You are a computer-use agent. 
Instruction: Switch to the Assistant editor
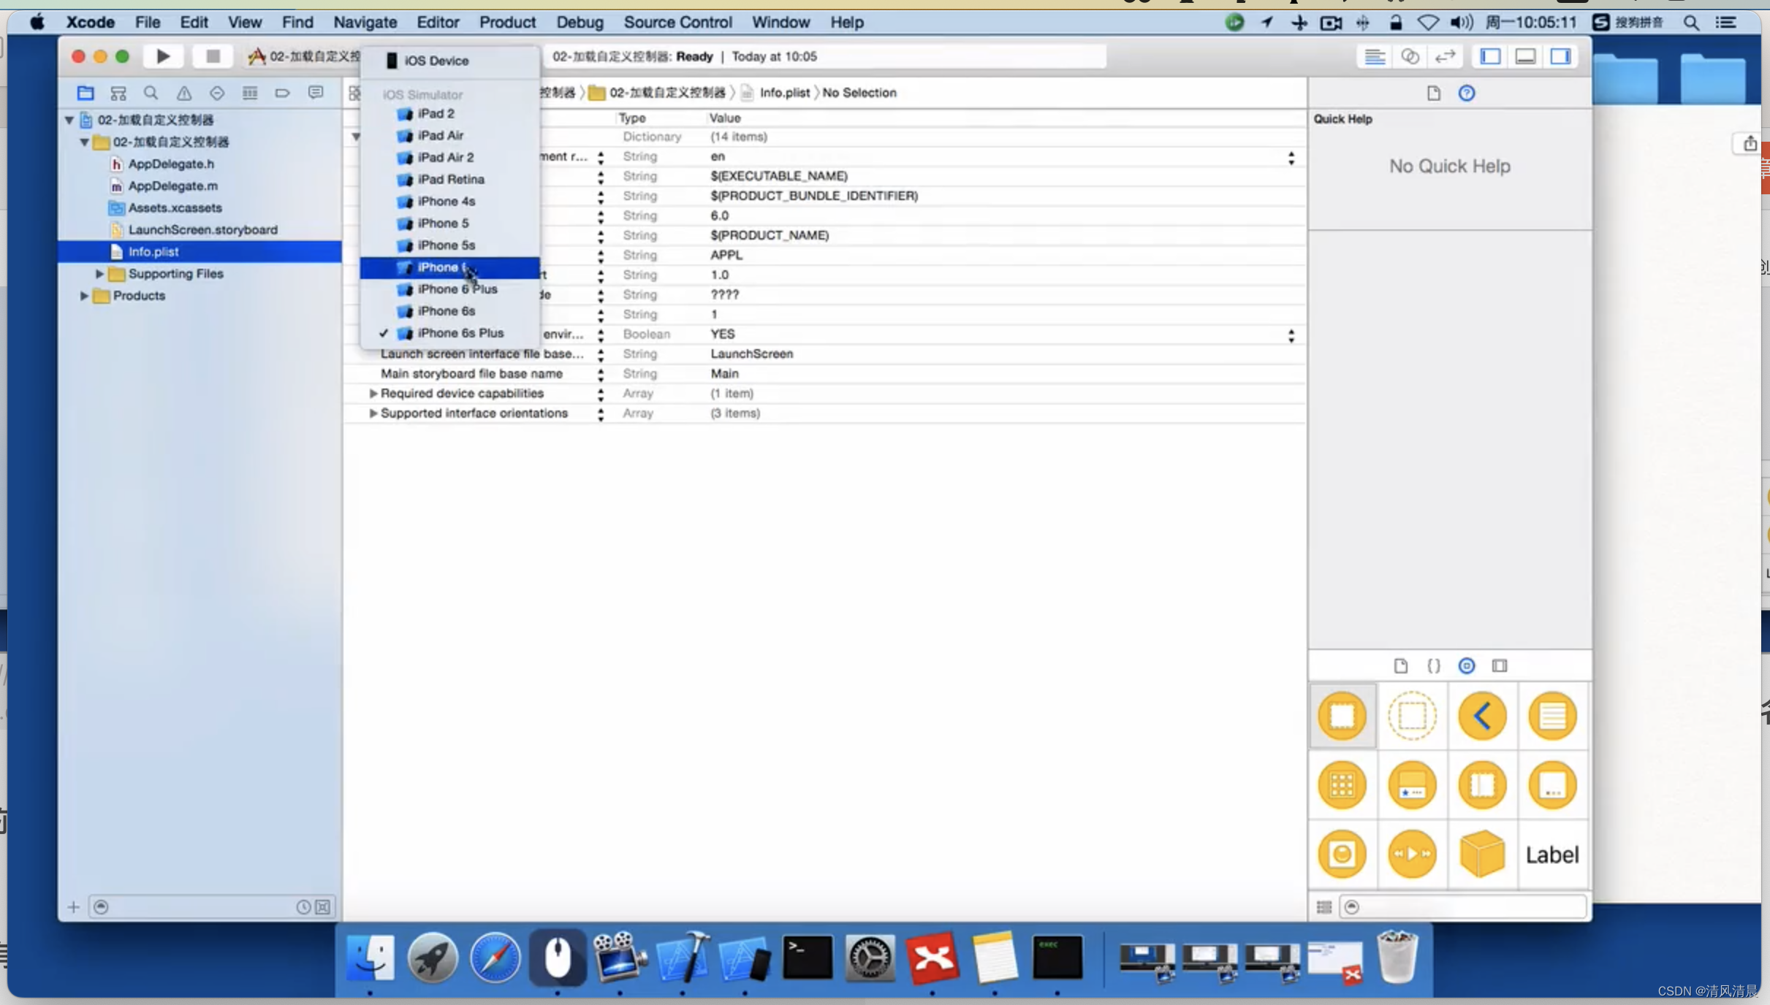click(1410, 56)
